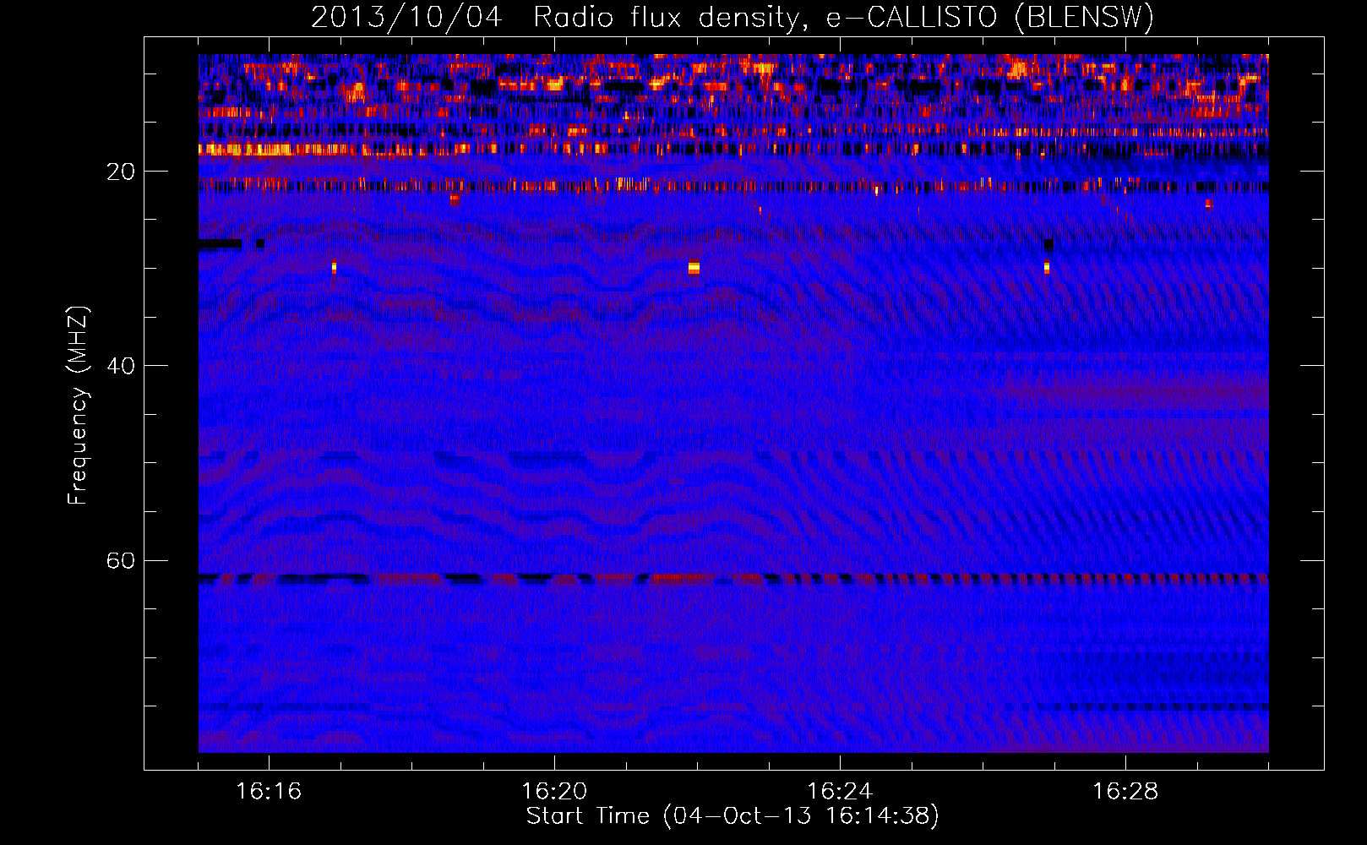This screenshot has height=845, width=1367.
Task: Click the Start Time axis label
Action: (733, 816)
